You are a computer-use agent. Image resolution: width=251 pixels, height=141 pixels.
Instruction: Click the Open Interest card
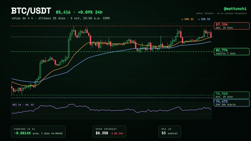pos(109,131)
